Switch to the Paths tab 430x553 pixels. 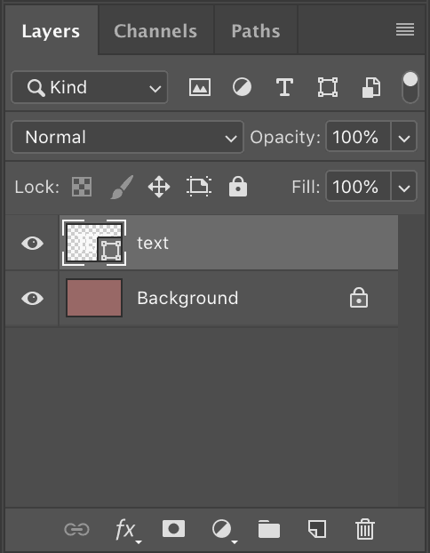click(x=256, y=31)
